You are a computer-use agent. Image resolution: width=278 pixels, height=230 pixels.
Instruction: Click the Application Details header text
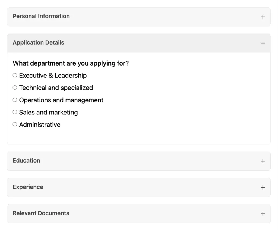tap(38, 43)
